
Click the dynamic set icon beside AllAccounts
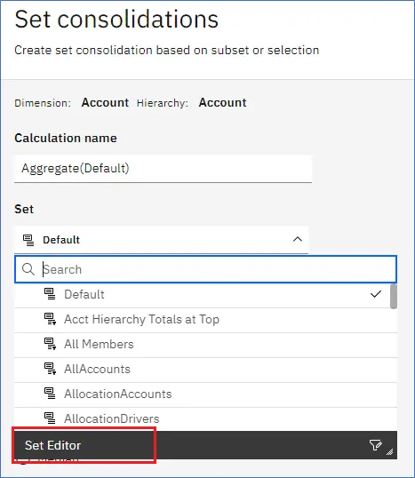(x=50, y=369)
